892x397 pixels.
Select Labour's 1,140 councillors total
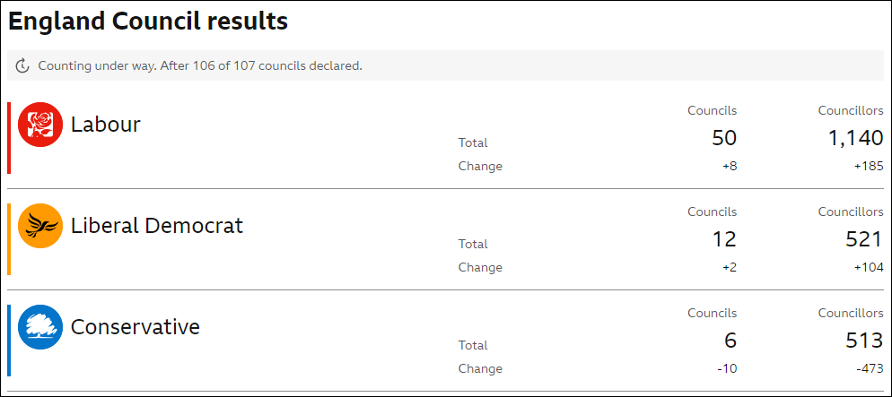click(855, 138)
